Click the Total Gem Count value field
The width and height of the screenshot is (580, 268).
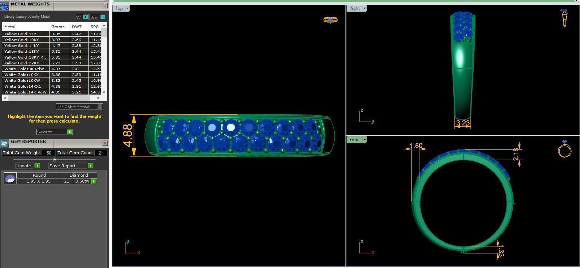[x=101, y=153]
